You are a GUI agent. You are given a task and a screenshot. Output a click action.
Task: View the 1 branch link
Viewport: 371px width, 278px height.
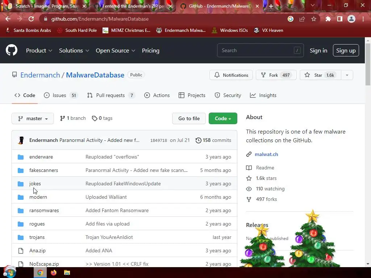pyautogui.click(x=73, y=118)
